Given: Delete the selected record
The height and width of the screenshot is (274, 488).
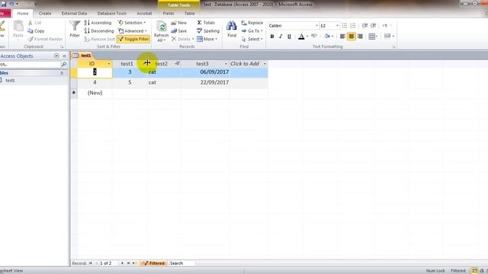Looking at the screenshot, I should coord(183,39).
